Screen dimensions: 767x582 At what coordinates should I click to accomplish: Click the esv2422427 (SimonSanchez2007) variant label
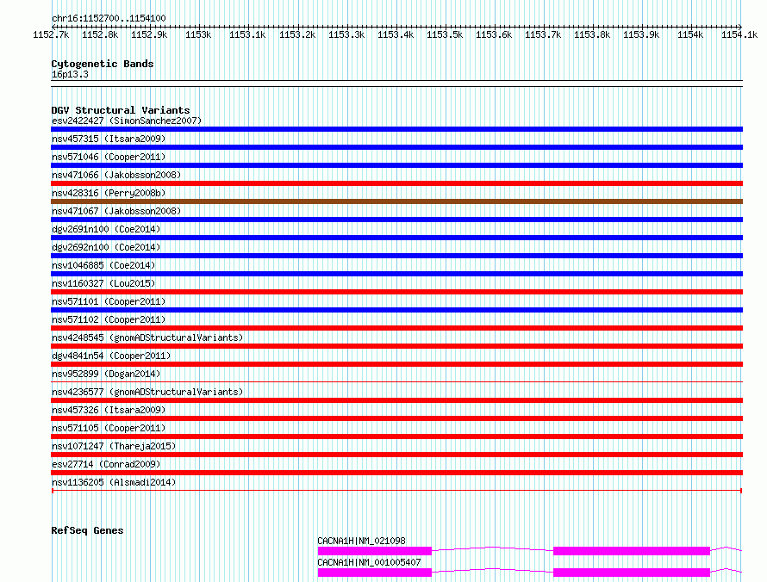click(x=127, y=121)
